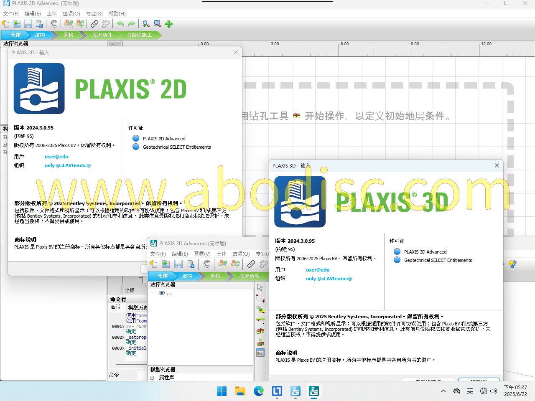The width and height of the screenshot is (535, 401).
Task: Open 查看(V) menu in PLAXIS 3D window
Action: (x=202, y=254)
